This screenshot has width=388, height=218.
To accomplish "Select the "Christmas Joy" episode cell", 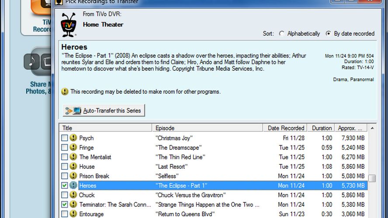I will [174, 138].
